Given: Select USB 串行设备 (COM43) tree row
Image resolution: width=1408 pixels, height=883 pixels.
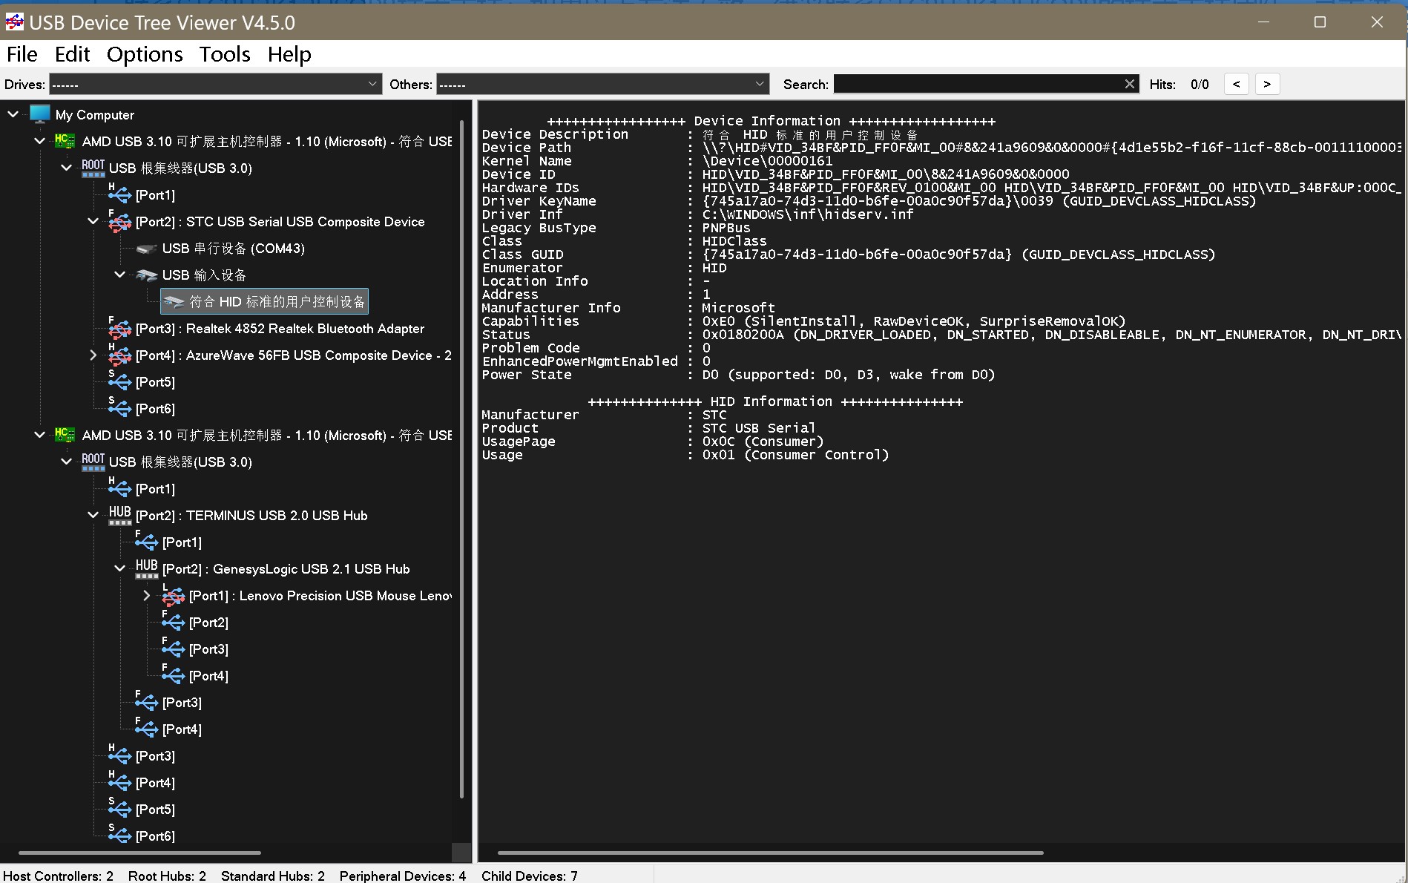Looking at the screenshot, I should pyautogui.click(x=233, y=249).
